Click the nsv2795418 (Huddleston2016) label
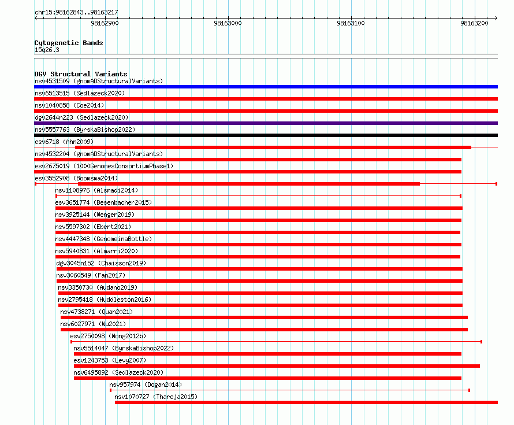The height and width of the screenshot is (425, 514). [104, 300]
